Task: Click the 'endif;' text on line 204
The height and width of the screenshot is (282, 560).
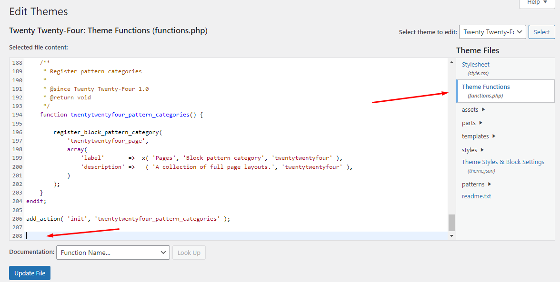Action: point(36,201)
